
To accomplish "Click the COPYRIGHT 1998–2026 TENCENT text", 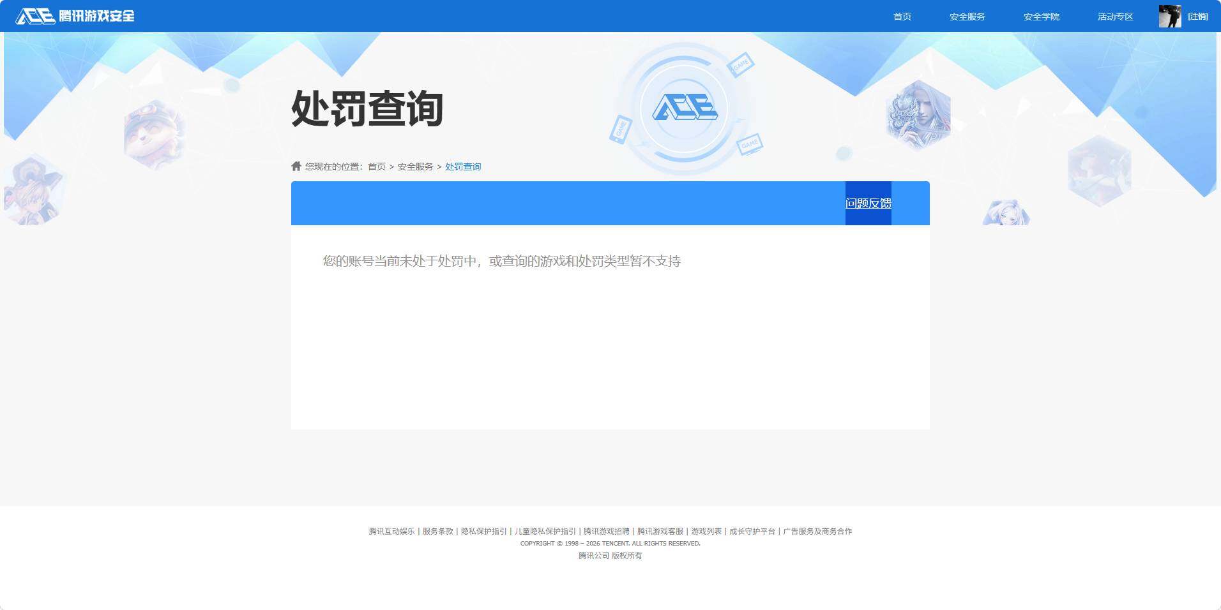I will coord(610,544).
